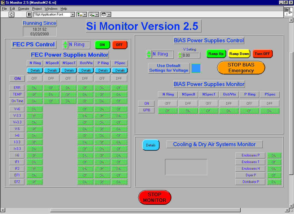Open Details for NSpecT FEC supply
This screenshot has width=294, height=214.
point(69,70)
